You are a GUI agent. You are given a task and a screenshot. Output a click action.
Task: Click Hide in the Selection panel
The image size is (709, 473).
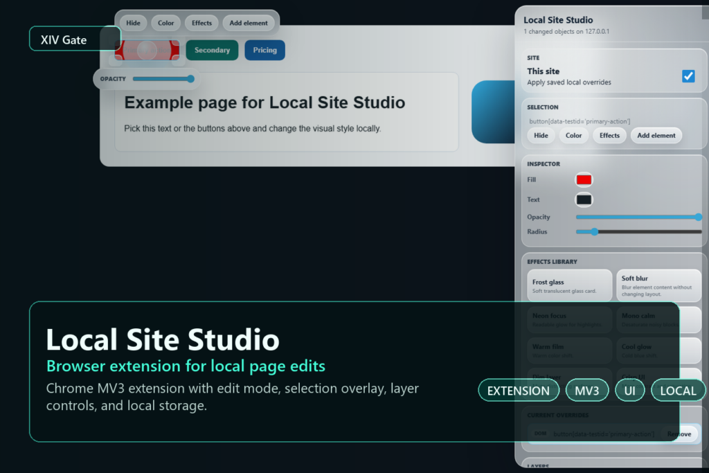(x=541, y=135)
